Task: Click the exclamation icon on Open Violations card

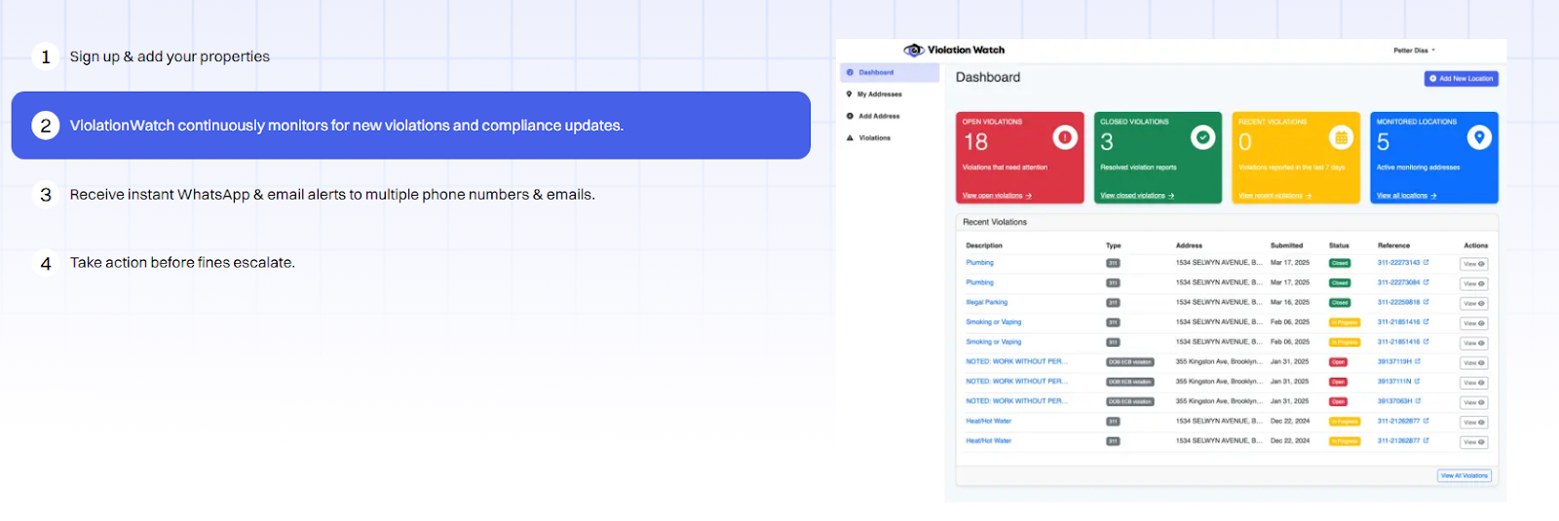Action: [1065, 138]
